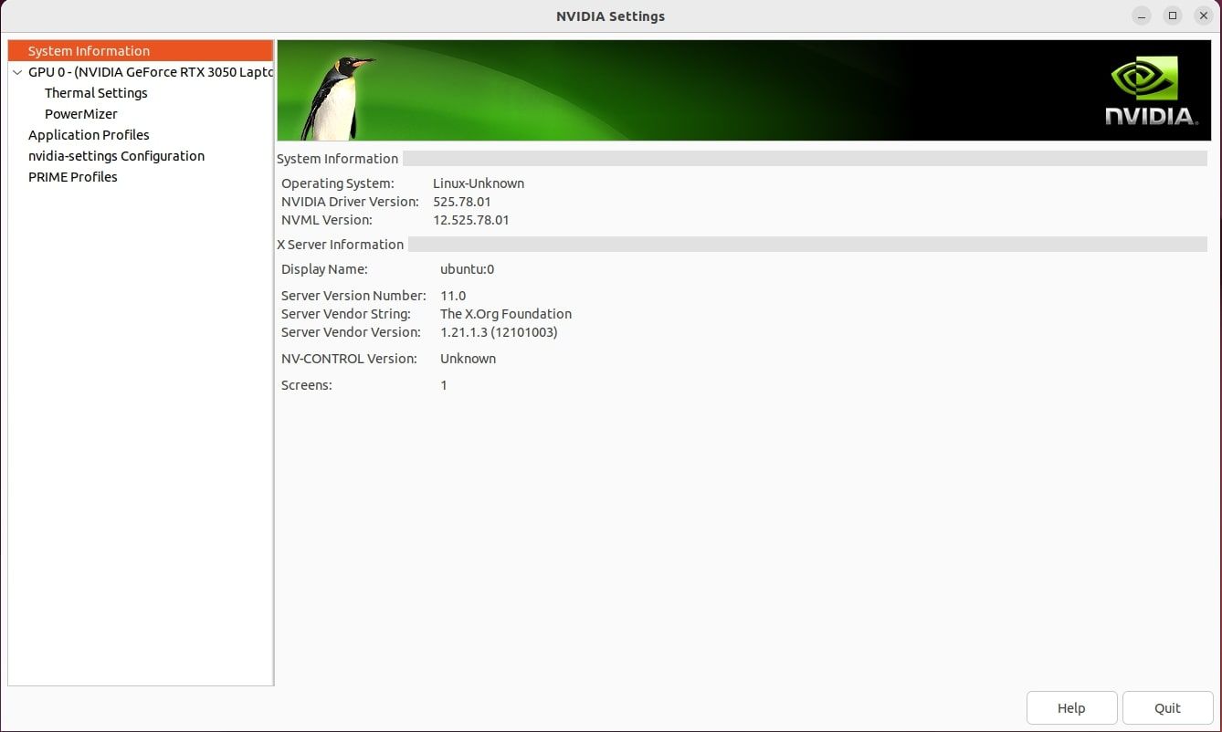Maximize the NVIDIA Settings window

tap(1171, 16)
